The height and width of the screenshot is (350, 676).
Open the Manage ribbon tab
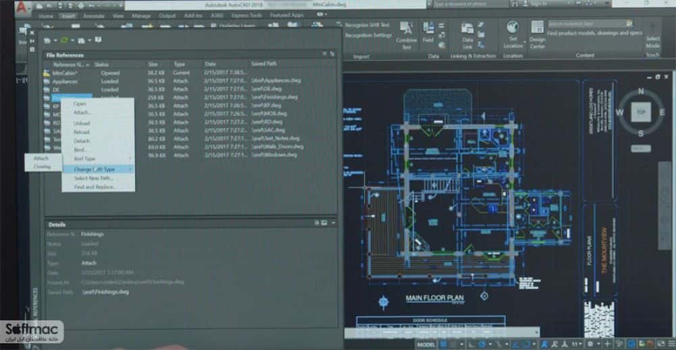(x=141, y=16)
